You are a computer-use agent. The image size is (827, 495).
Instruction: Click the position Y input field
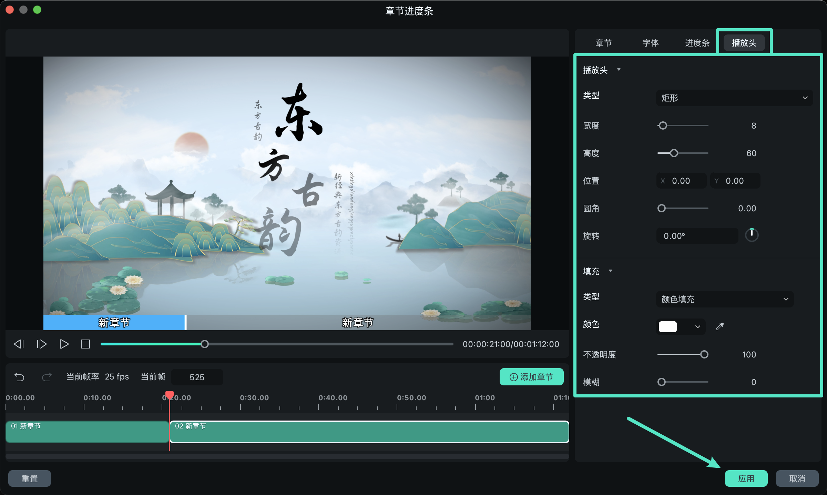tap(735, 181)
